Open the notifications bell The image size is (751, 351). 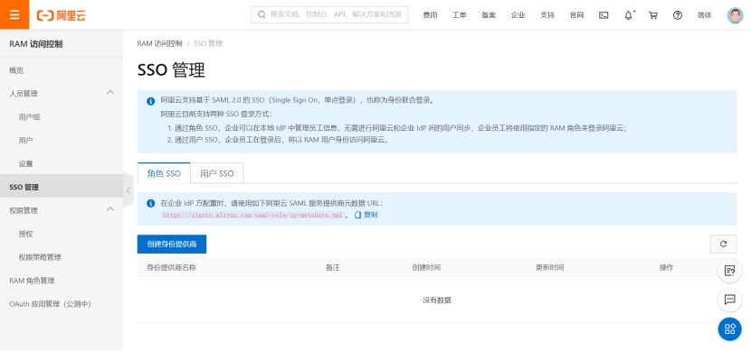(x=628, y=15)
